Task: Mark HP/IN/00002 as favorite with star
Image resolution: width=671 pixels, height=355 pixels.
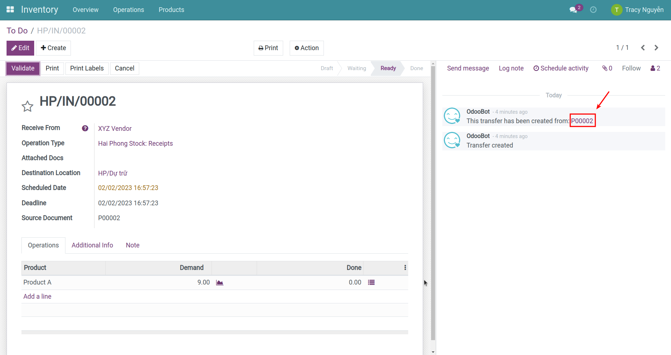Action: coord(27,106)
